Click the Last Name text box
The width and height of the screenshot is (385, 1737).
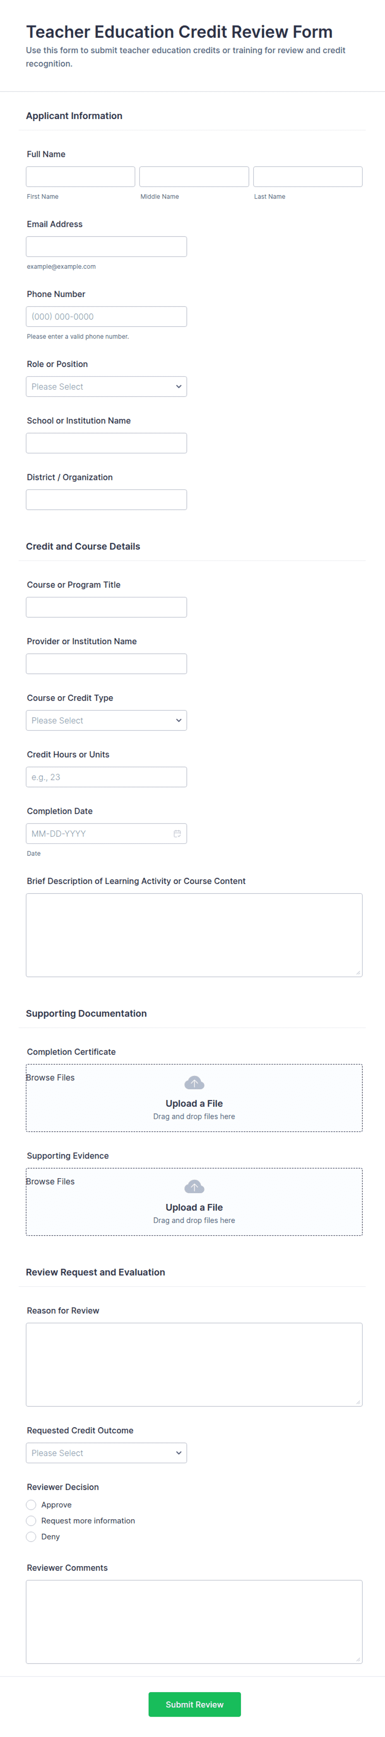click(308, 177)
